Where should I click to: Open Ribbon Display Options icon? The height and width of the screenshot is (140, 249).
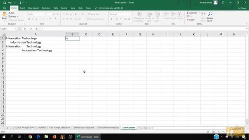tap(223, 3)
